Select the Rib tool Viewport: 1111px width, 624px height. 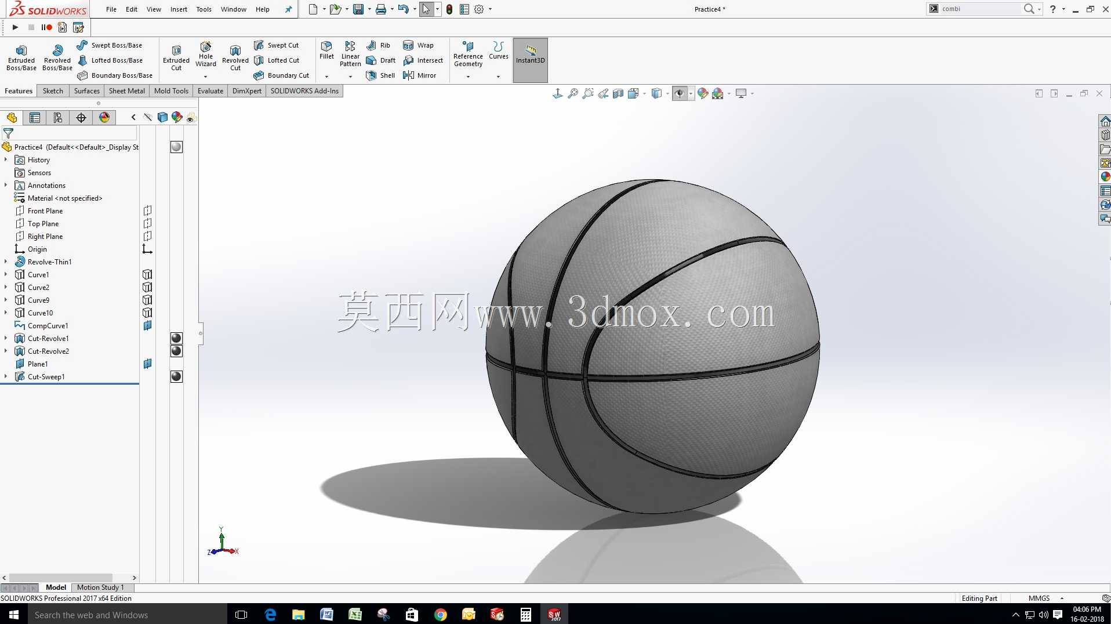(378, 45)
